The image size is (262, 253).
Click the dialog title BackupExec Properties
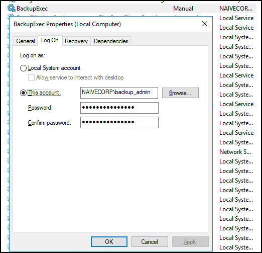(x=67, y=24)
